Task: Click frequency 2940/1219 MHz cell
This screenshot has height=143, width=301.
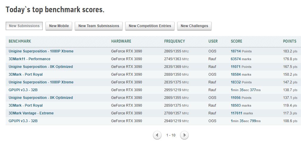Action: [x=176, y=121]
